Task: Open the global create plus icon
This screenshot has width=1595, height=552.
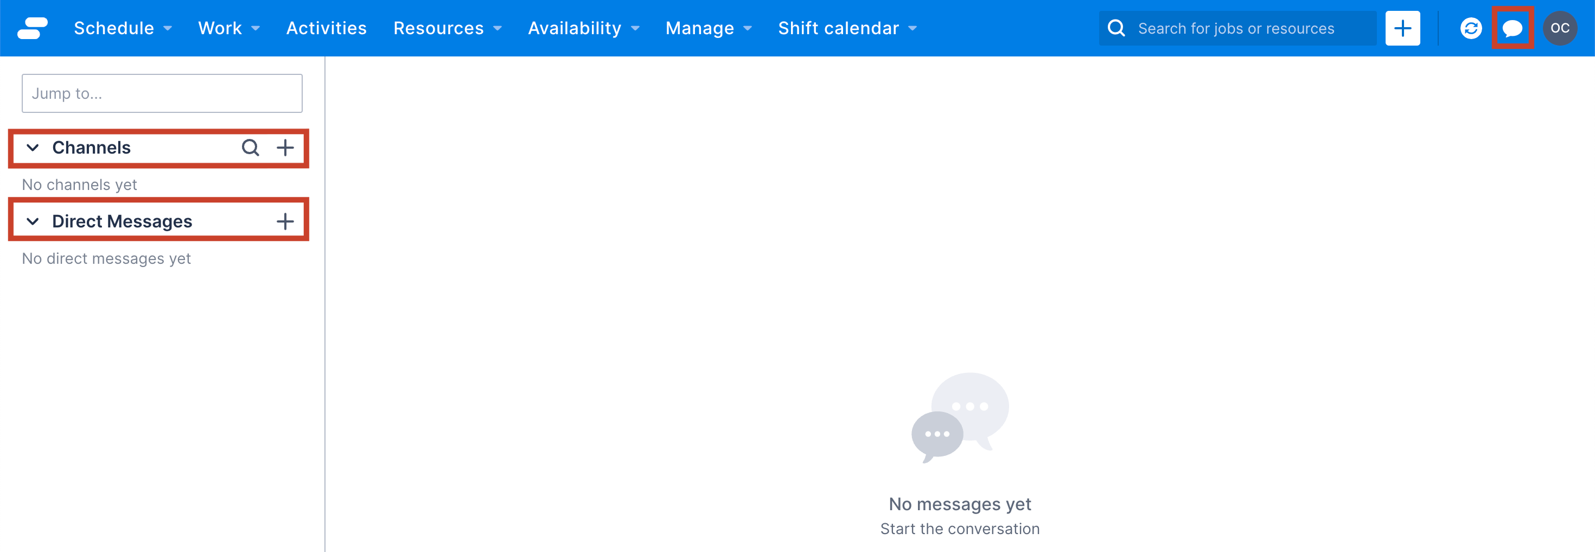Action: coord(1402,28)
